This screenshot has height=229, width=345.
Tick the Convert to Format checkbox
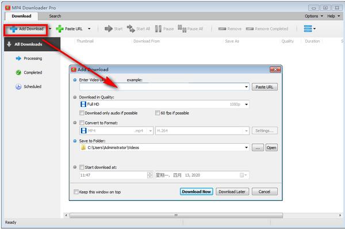click(82, 123)
